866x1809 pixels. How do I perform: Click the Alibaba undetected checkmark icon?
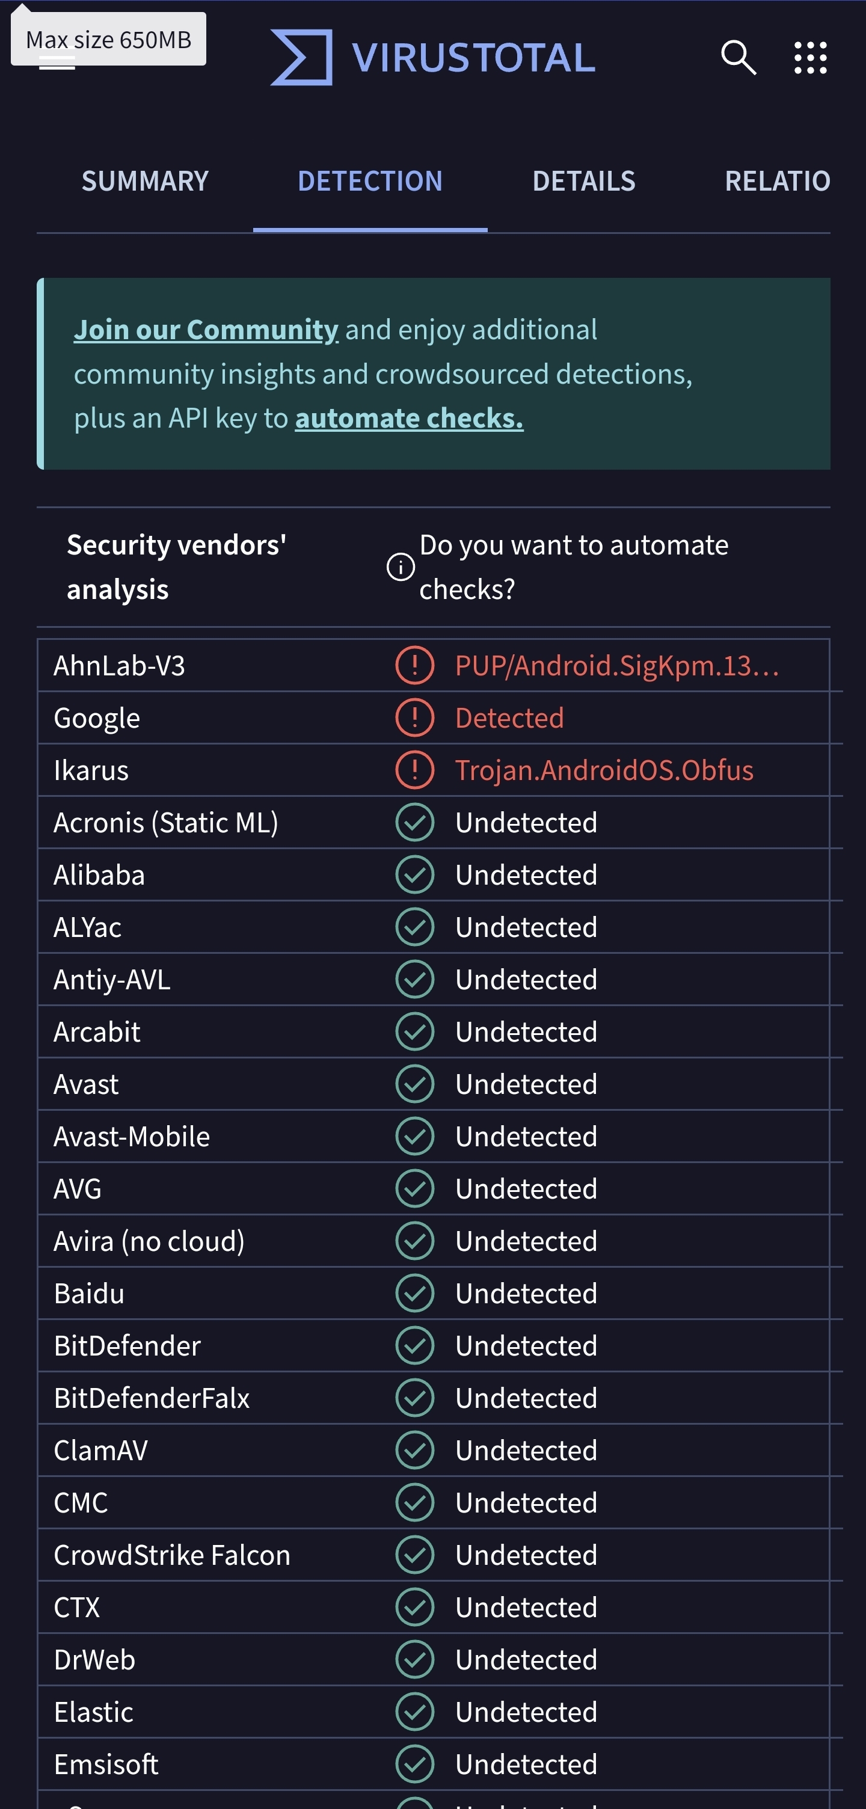coord(414,874)
